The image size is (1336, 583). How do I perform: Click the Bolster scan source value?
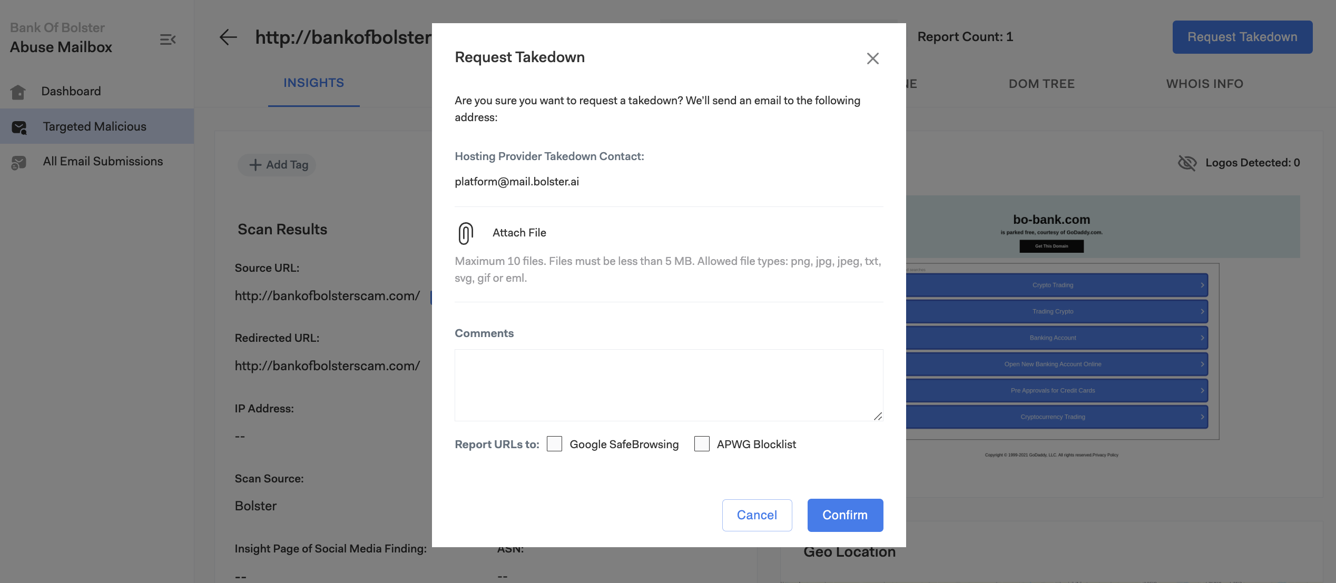click(256, 506)
